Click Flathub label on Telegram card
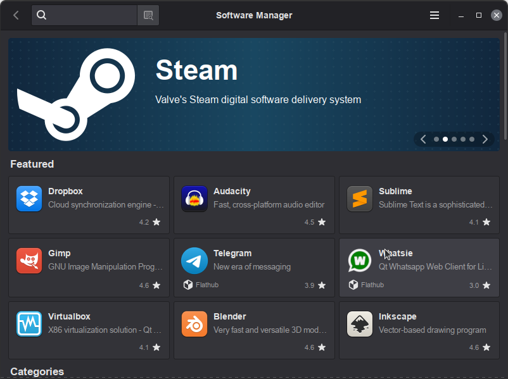508x379 pixels. coord(207,285)
